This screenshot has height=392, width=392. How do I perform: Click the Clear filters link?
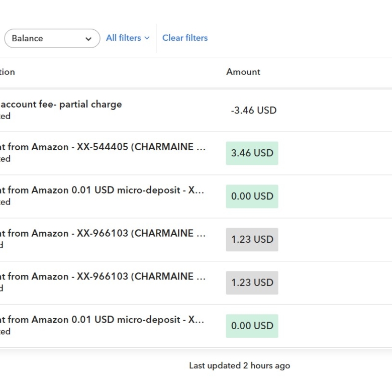coord(185,38)
